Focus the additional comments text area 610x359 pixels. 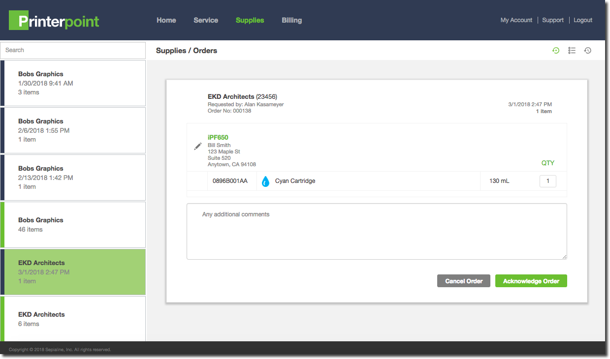(377, 231)
